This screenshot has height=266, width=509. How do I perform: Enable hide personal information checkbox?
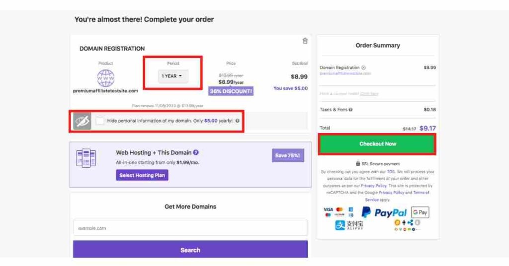(x=100, y=121)
